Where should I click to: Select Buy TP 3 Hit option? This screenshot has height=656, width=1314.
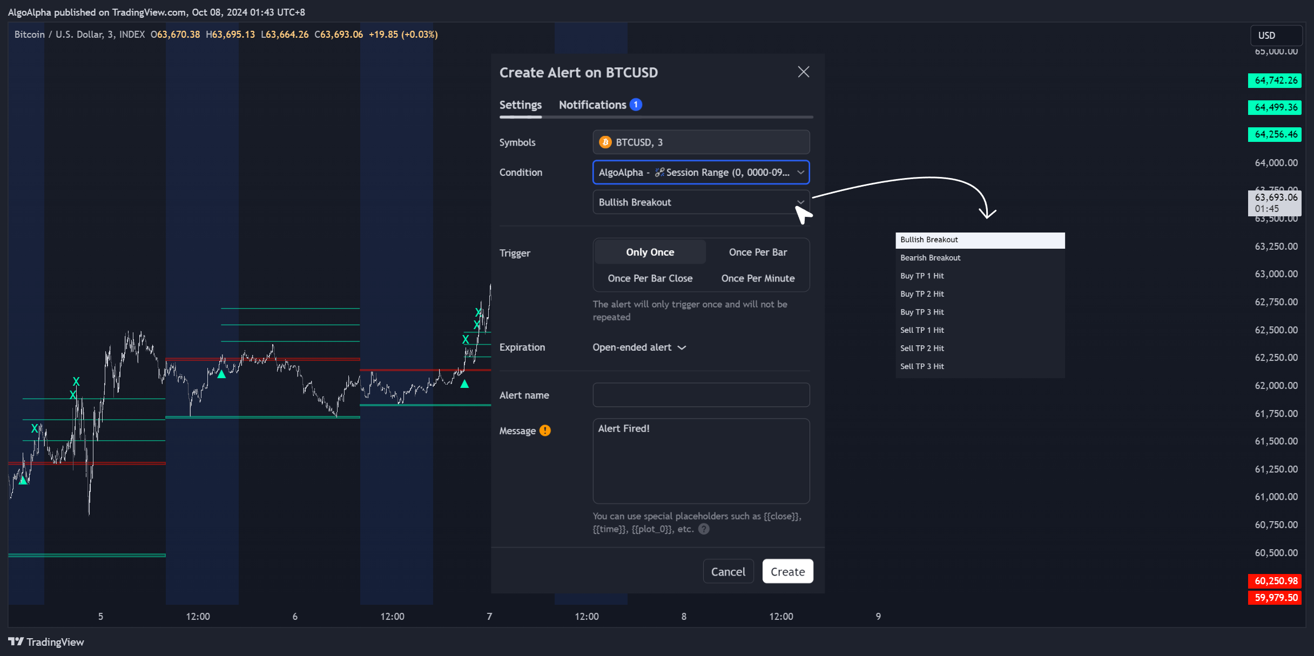click(x=980, y=312)
